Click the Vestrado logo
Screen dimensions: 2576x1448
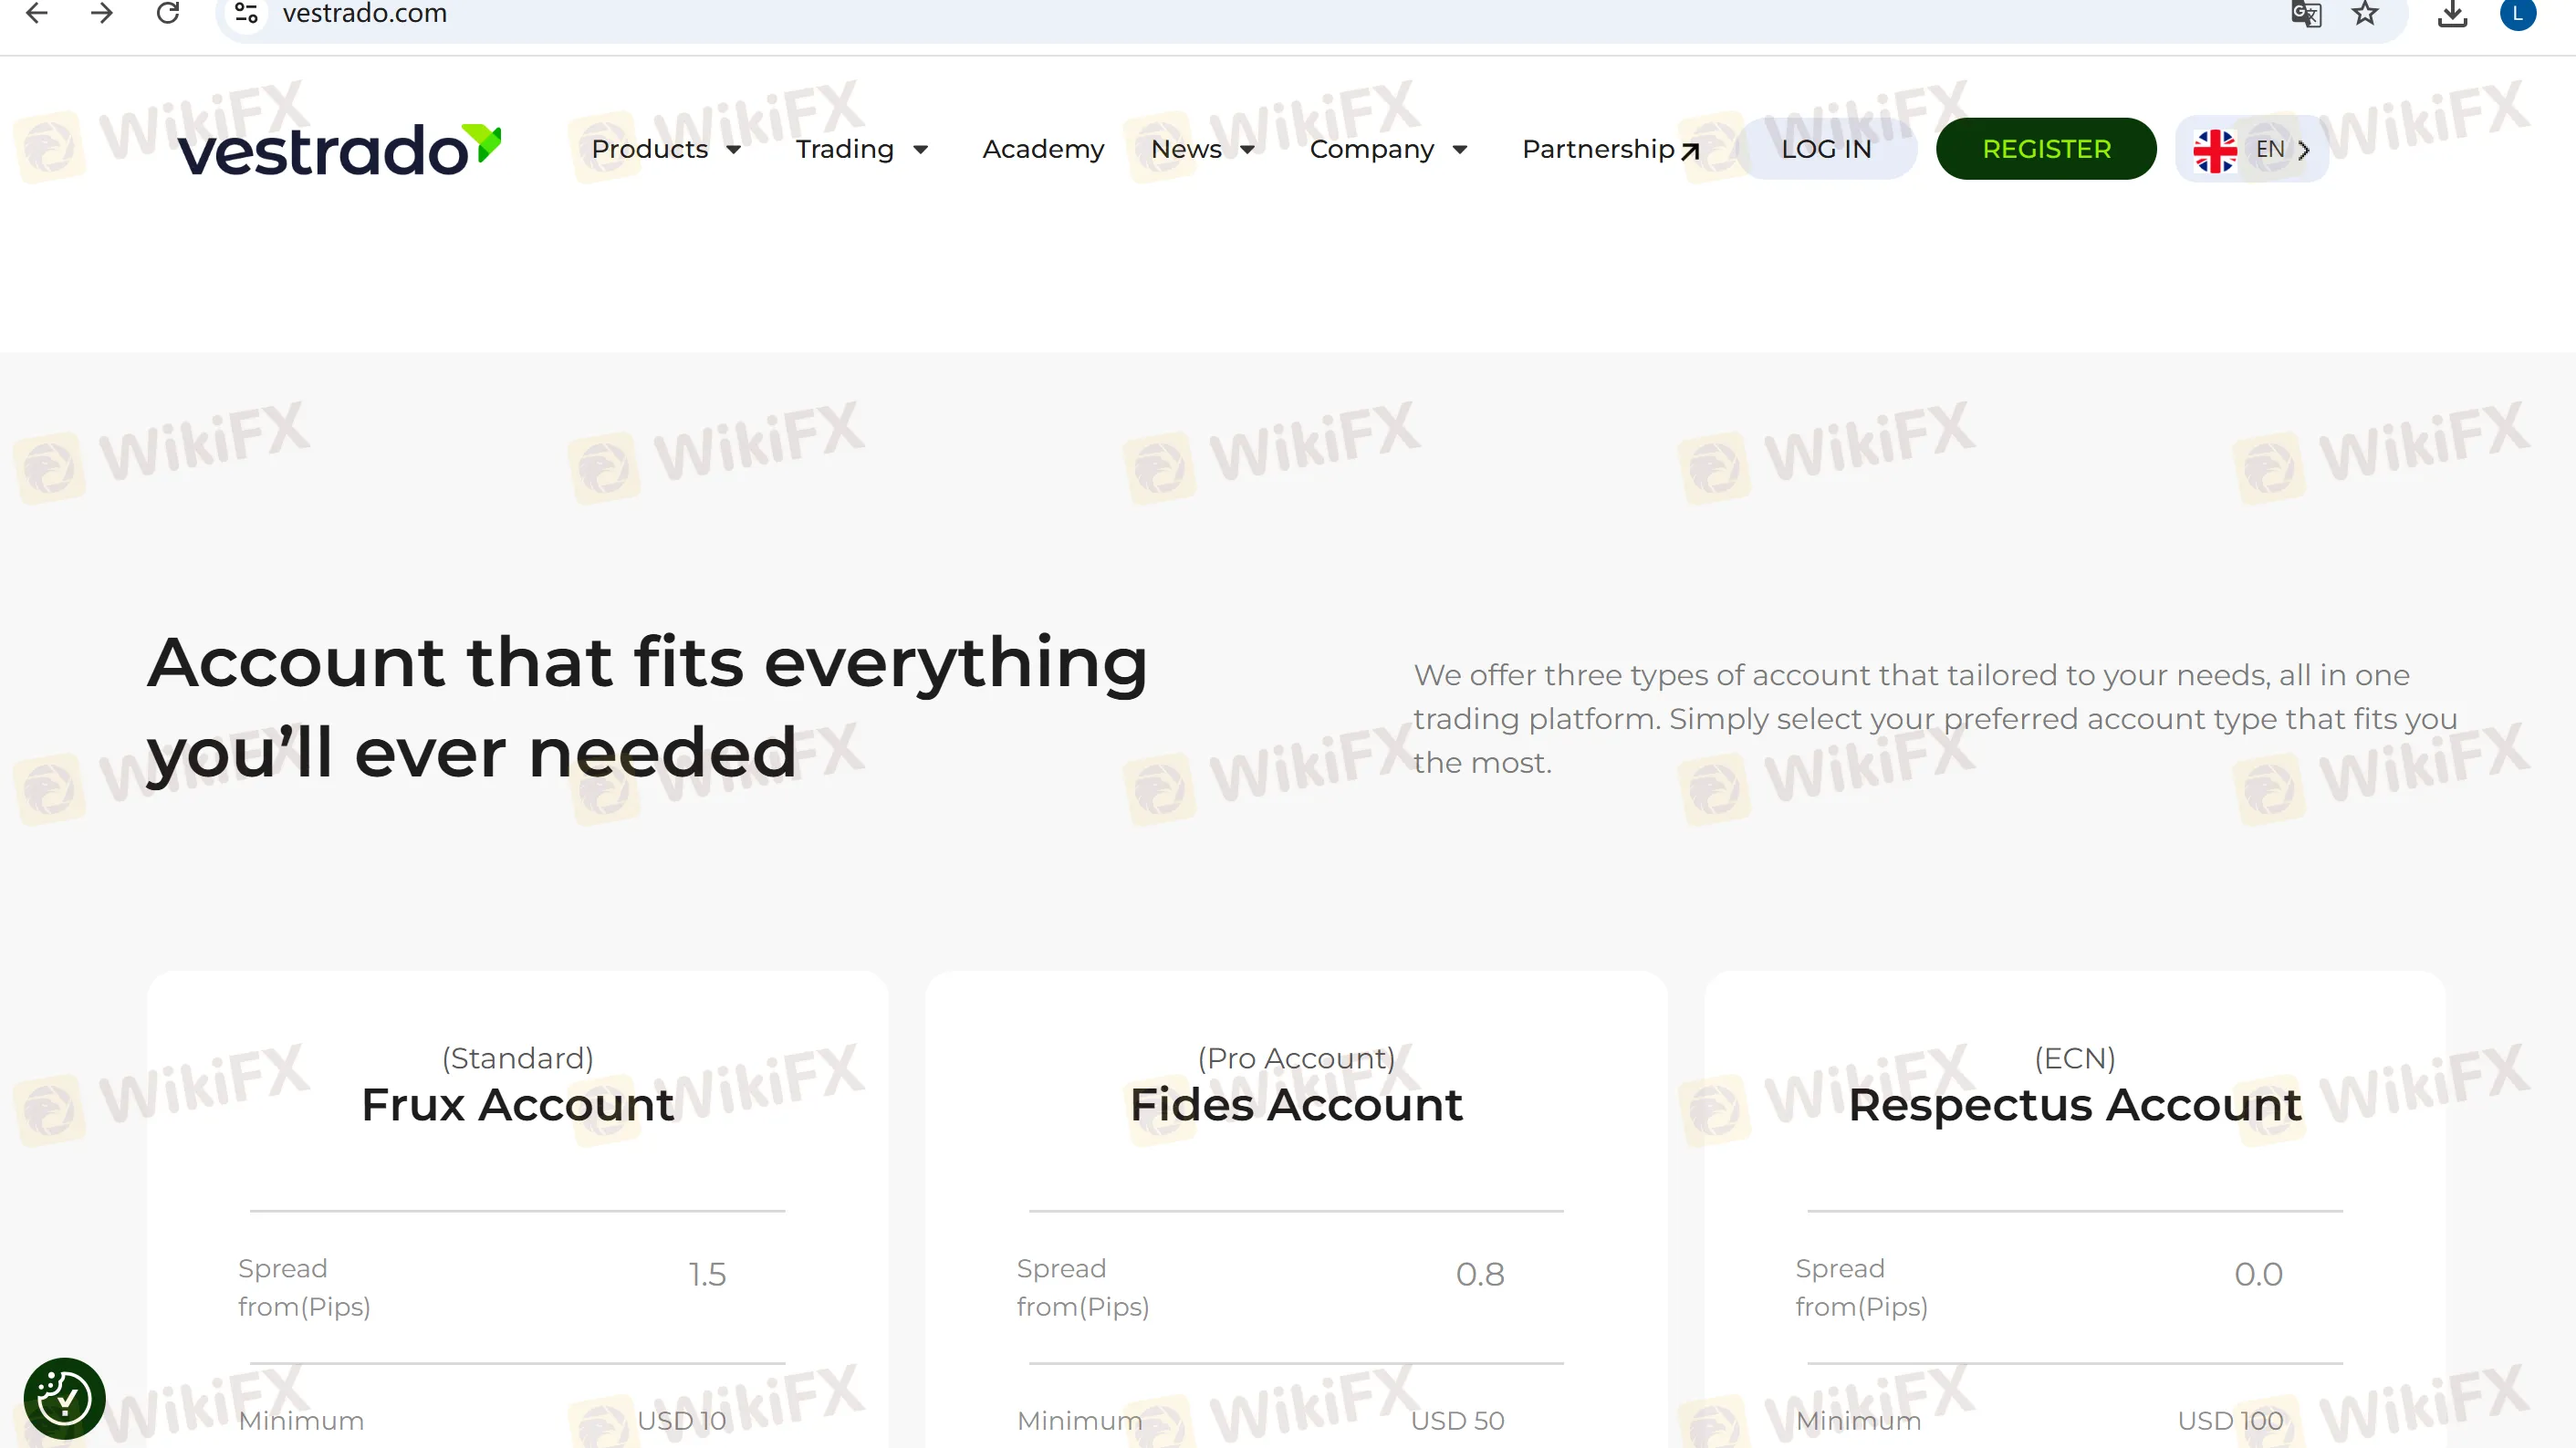(x=339, y=150)
